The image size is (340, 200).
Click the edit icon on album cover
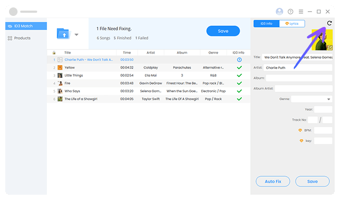click(x=330, y=47)
